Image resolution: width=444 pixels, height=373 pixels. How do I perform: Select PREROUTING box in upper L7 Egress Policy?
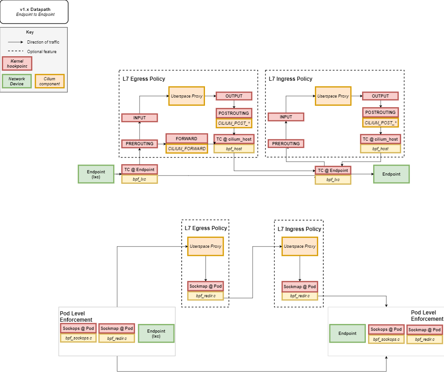[140, 144]
